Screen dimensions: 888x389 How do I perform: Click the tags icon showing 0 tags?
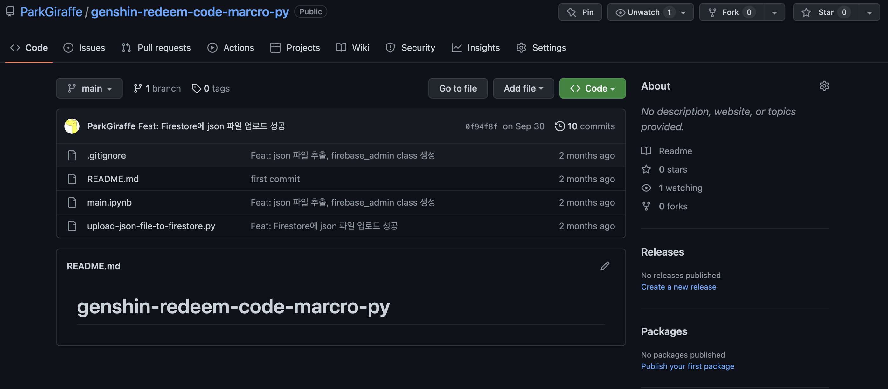click(x=196, y=89)
